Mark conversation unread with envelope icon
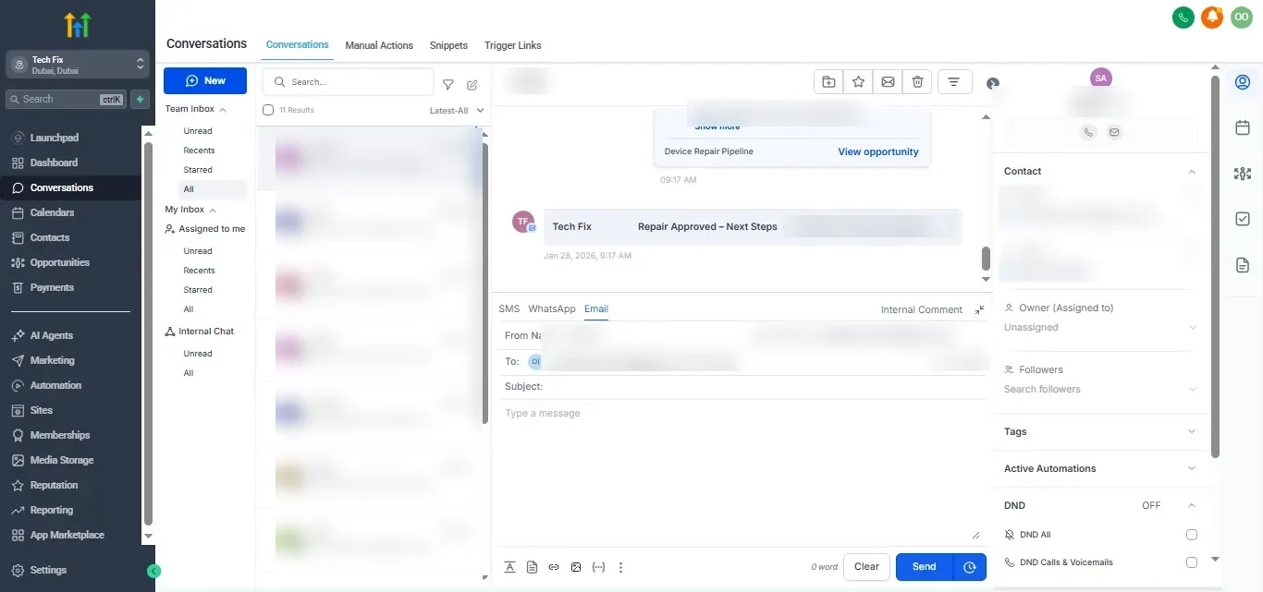 (x=888, y=82)
